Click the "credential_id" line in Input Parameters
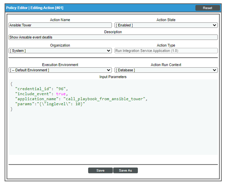This screenshot has height=190, width=226. point(42,89)
